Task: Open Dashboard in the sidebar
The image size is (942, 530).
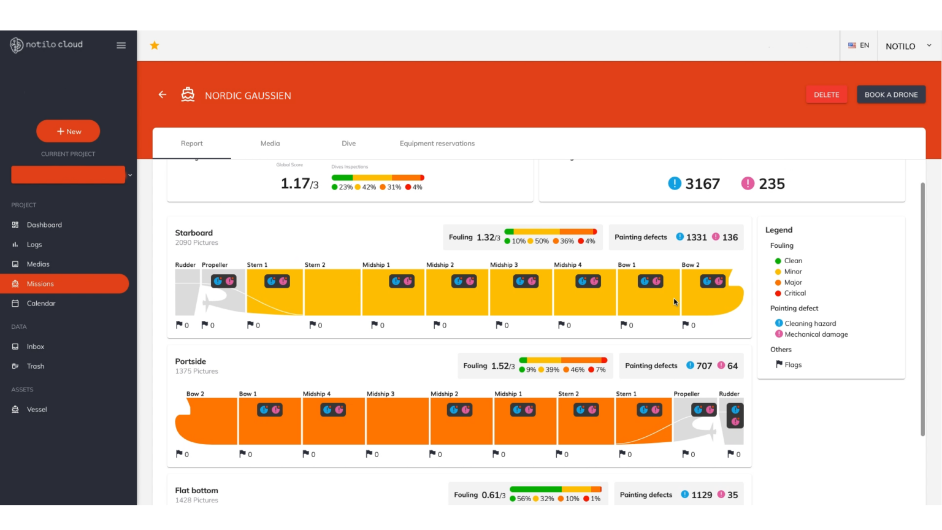Action: (x=44, y=225)
